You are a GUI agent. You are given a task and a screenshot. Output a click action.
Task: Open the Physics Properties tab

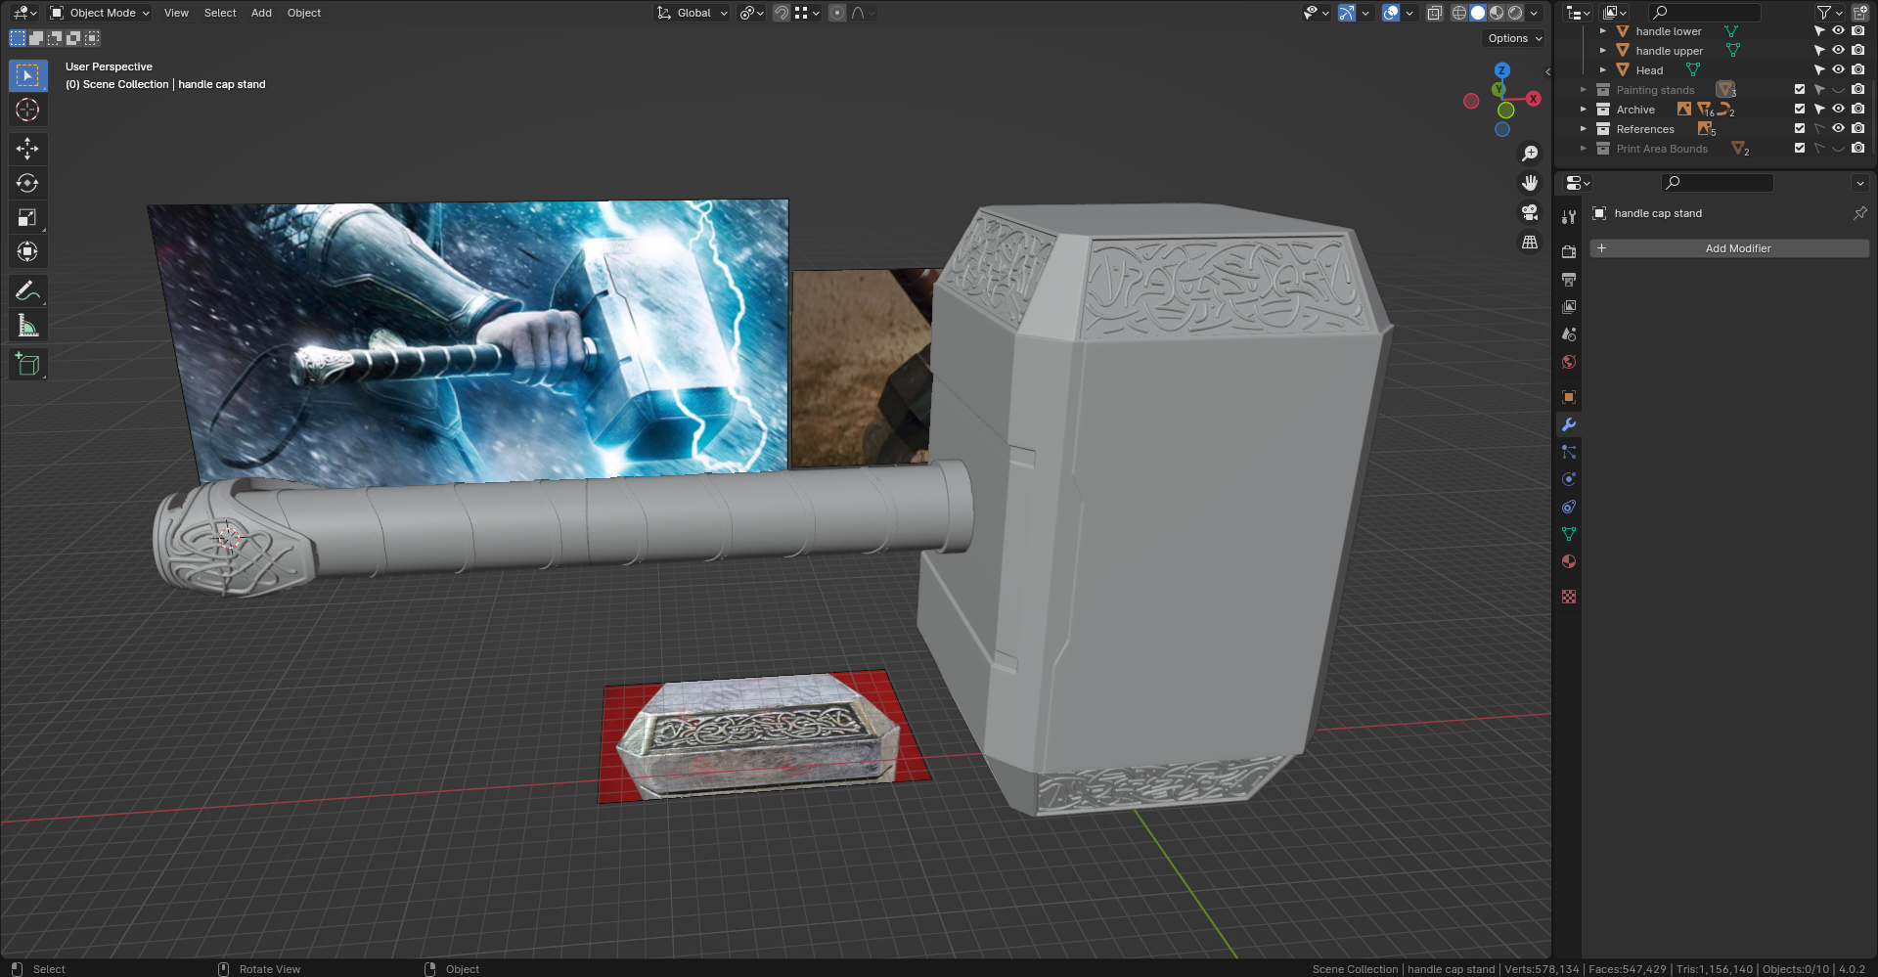(x=1569, y=478)
